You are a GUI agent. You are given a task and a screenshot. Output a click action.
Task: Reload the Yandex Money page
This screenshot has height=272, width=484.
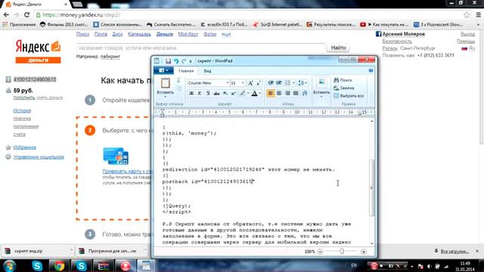click(27, 15)
